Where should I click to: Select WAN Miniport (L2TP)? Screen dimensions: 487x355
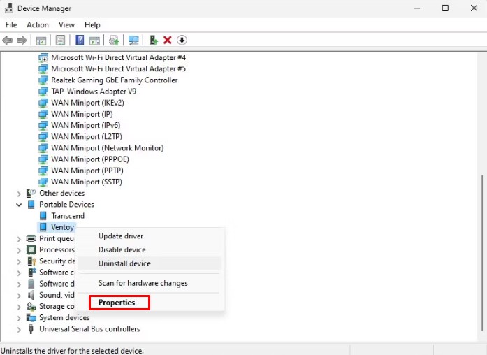coord(87,137)
